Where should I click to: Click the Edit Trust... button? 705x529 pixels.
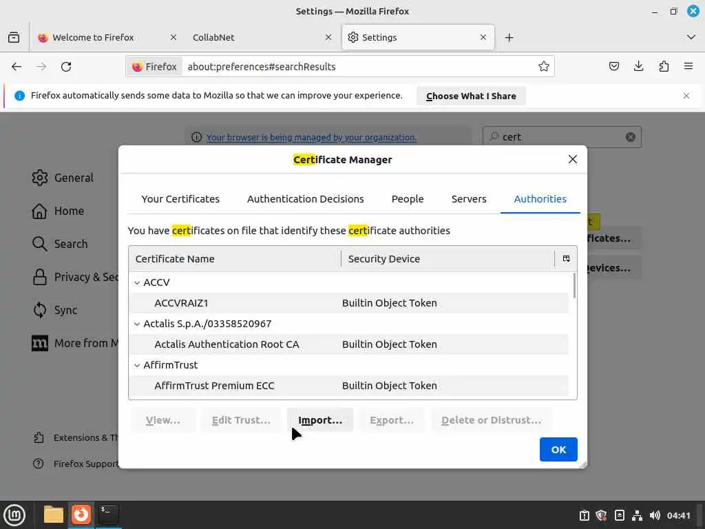[x=241, y=420]
